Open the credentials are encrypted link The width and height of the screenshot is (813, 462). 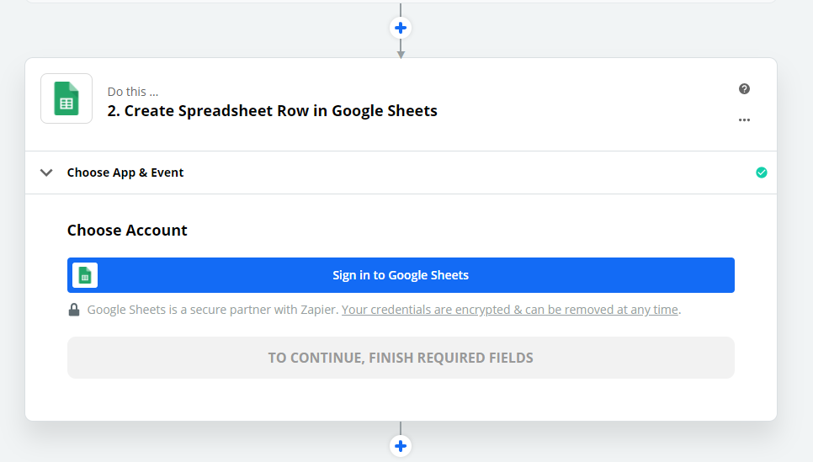(x=510, y=310)
